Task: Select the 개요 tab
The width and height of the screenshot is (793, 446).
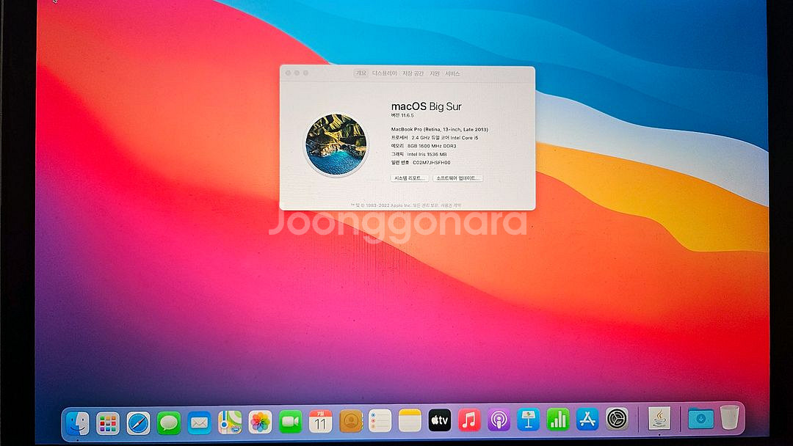Action: (x=361, y=73)
